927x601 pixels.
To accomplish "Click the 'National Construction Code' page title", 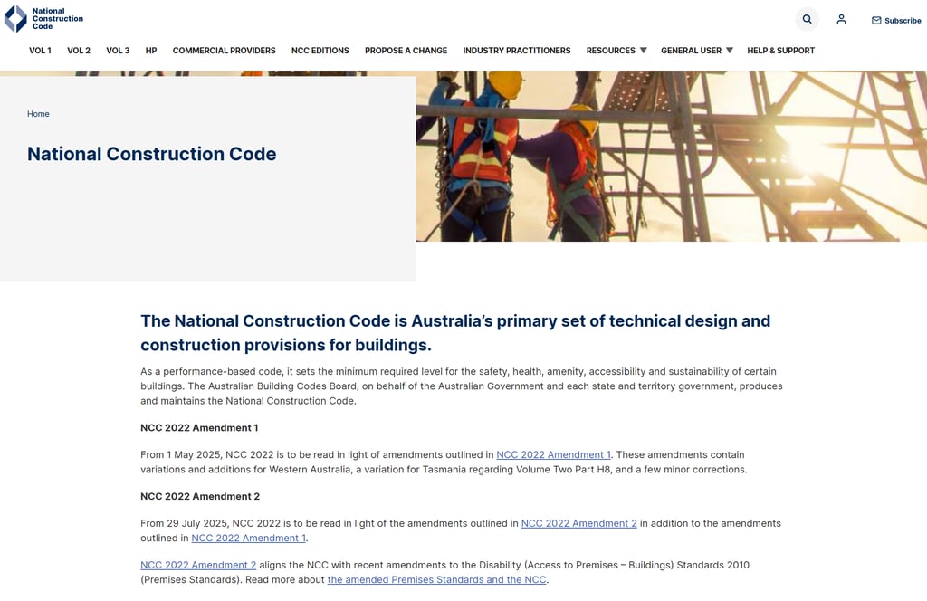I will 151,154.
